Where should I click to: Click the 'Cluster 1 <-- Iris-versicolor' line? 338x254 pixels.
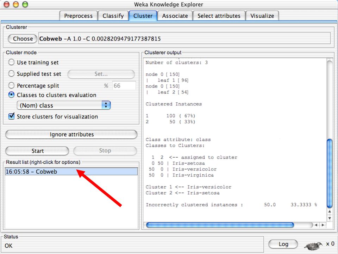188,187
